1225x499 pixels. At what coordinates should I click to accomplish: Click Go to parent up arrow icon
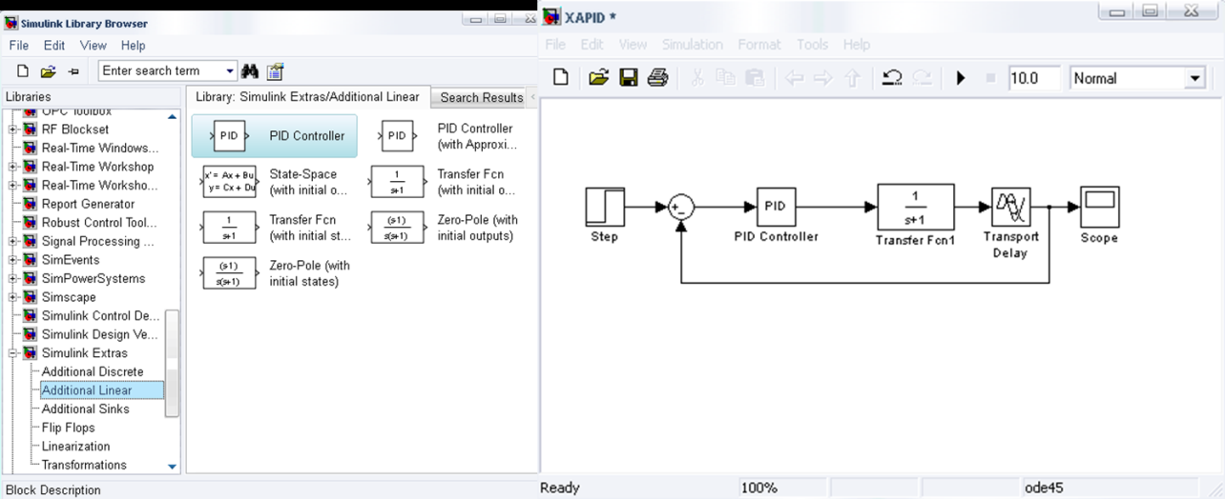tap(852, 78)
